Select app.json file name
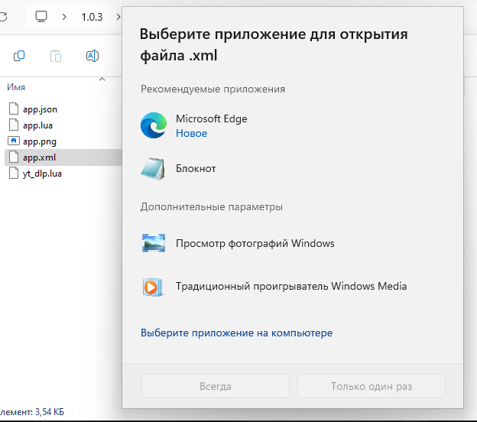Image resolution: width=477 pixels, height=422 pixels. (x=41, y=109)
